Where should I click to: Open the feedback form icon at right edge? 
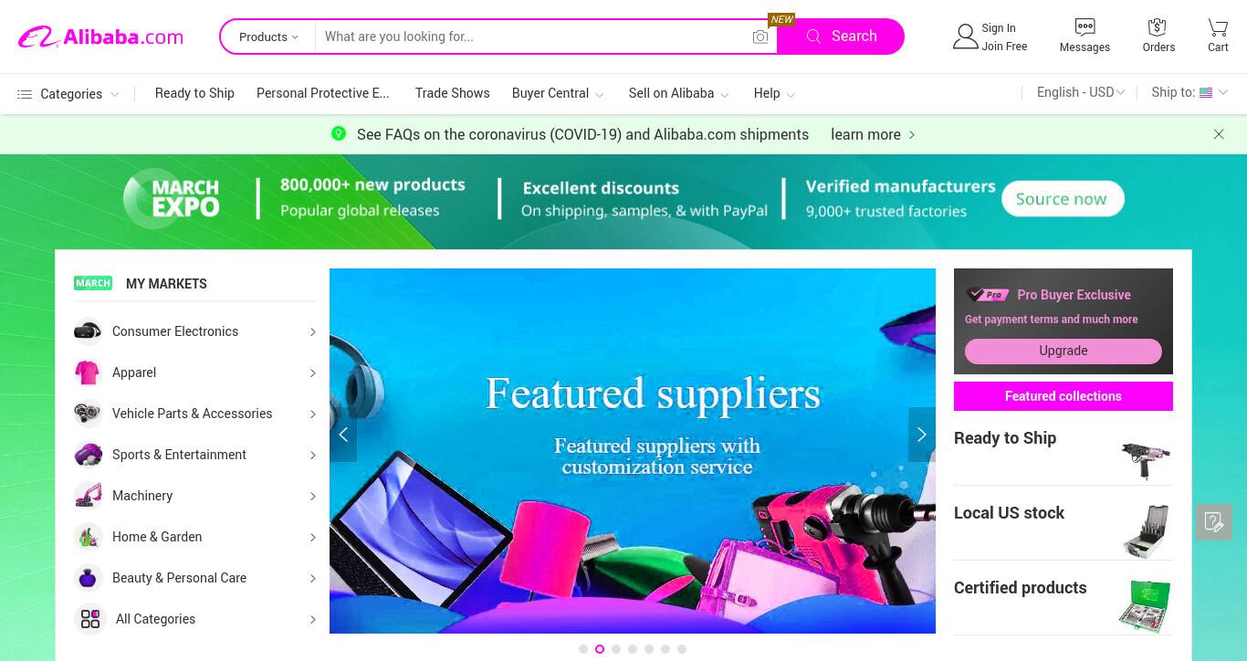[x=1214, y=521]
